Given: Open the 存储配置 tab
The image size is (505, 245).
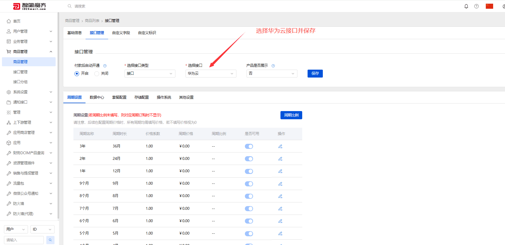Looking at the screenshot, I should (142, 97).
